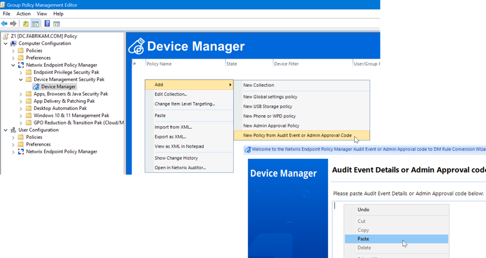Image resolution: width=486 pixels, height=258 pixels.
Task: Expand the Endpoint Privilege Security Pak node
Action: coord(21,72)
